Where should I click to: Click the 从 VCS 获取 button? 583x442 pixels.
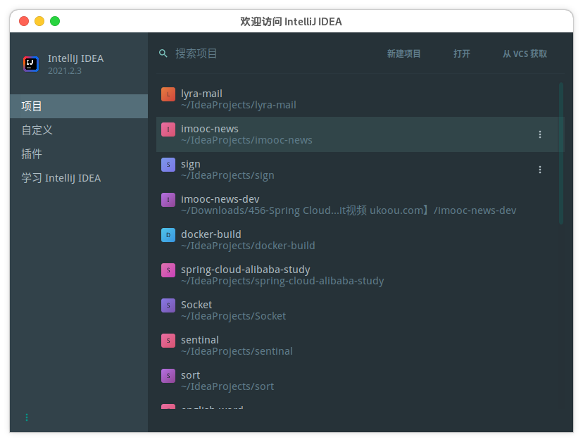click(x=525, y=54)
